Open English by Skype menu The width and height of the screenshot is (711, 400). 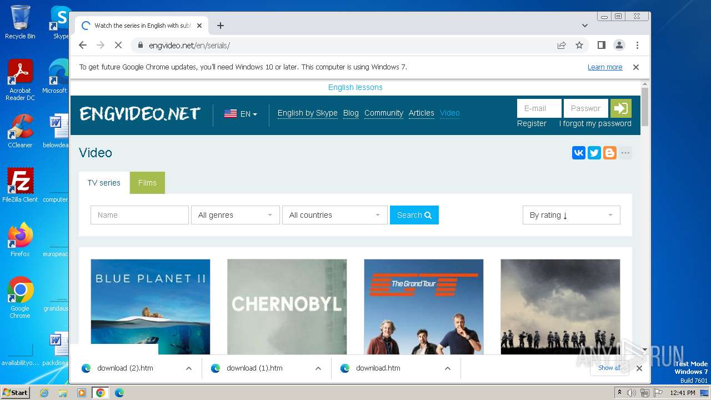308,113
